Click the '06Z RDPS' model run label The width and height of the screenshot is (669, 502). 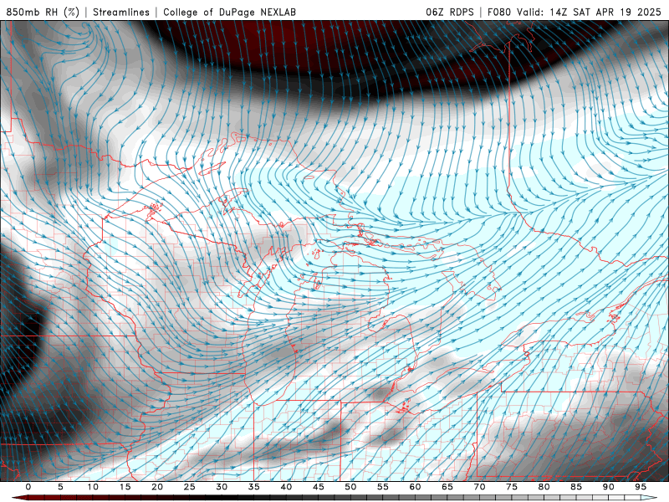click(450, 12)
